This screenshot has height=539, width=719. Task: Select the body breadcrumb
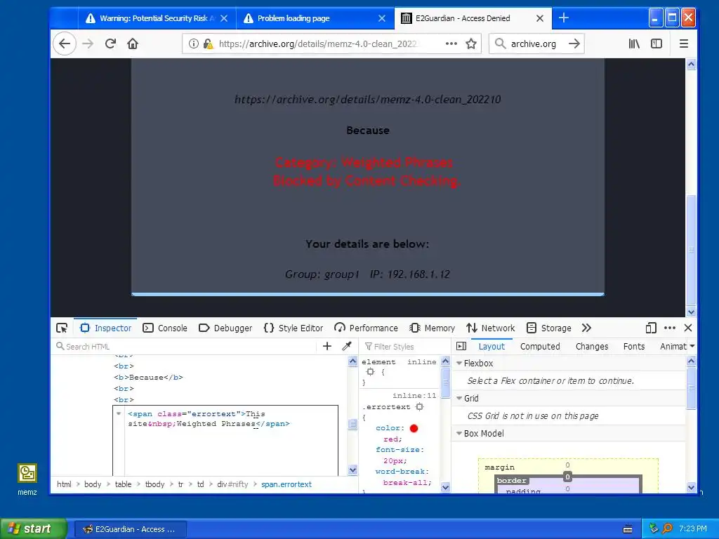pos(93,484)
